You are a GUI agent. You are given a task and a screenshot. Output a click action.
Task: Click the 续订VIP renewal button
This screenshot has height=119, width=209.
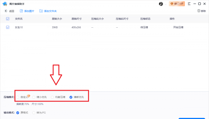coord(177,4)
